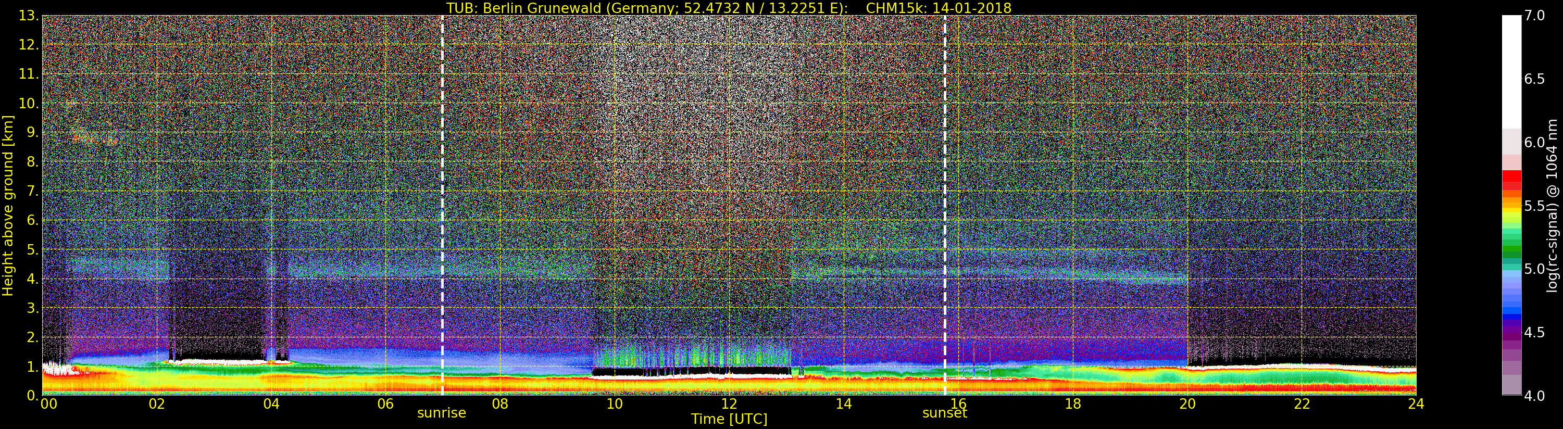Click the '16' time axis tick label

[x=958, y=404]
